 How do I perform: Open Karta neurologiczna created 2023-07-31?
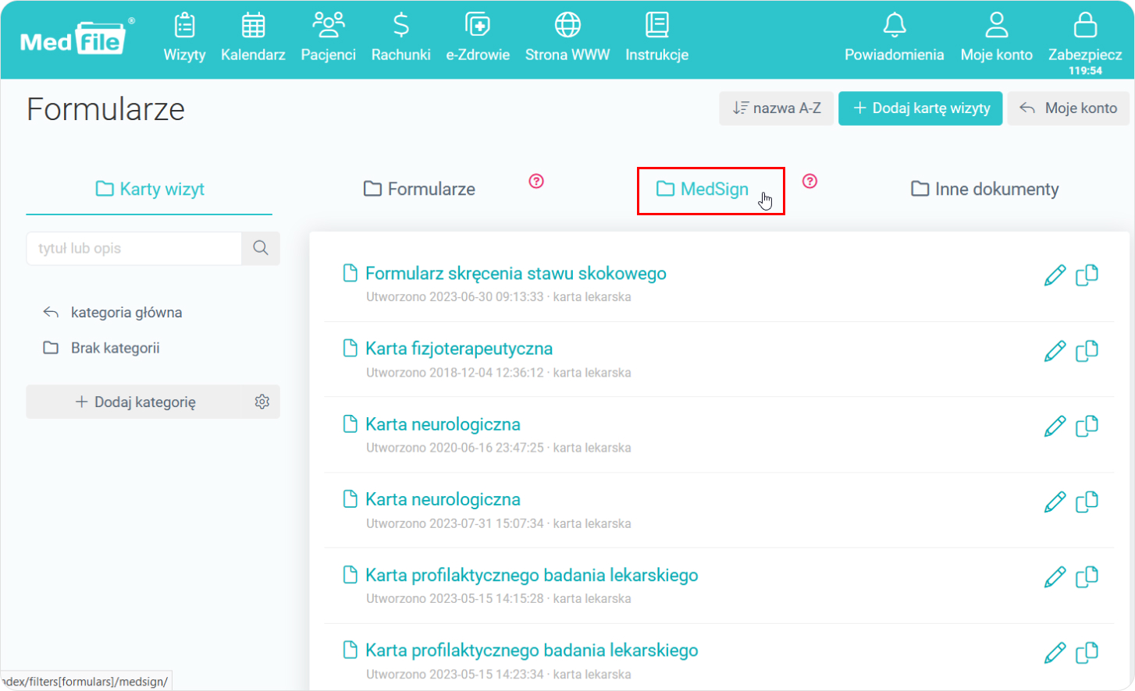click(443, 499)
